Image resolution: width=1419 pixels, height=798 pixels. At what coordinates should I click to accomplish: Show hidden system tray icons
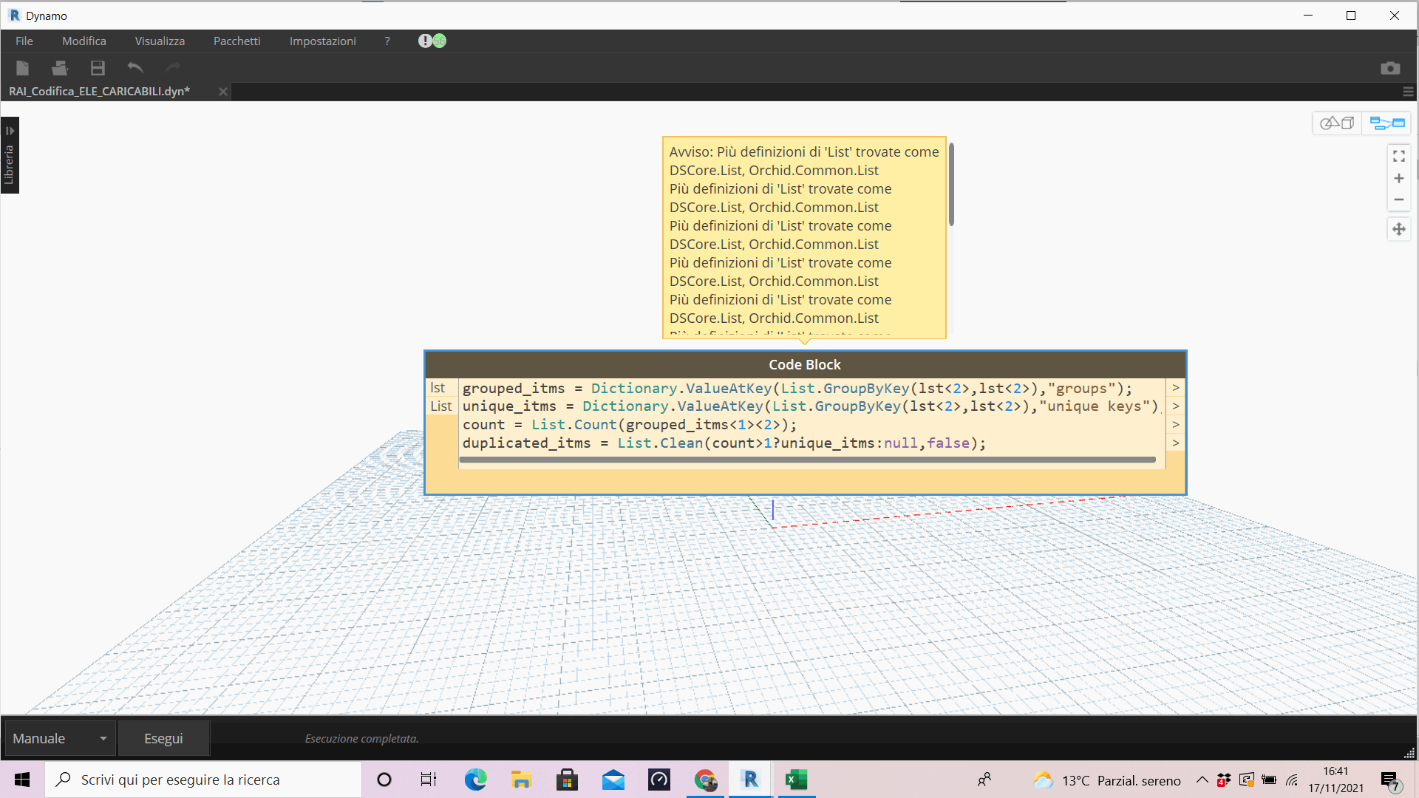pos(1202,780)
